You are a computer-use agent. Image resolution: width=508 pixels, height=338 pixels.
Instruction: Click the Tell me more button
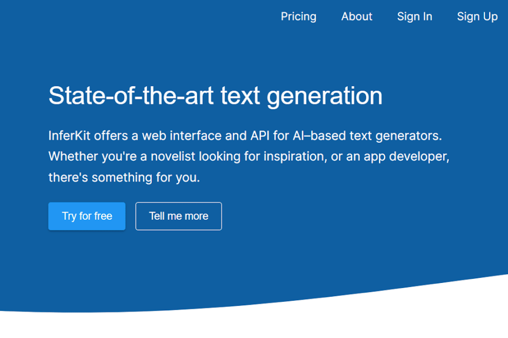(179, 216)
